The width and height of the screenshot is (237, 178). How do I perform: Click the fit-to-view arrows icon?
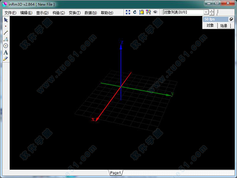(128, 13)
